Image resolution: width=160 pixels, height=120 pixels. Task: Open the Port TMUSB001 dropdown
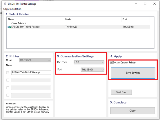click(x=92, y=70)
